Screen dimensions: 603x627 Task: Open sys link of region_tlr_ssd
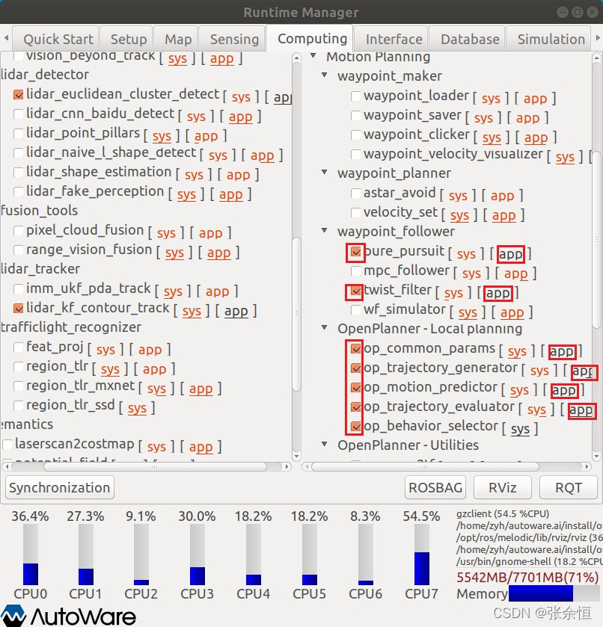pos(137,408)
